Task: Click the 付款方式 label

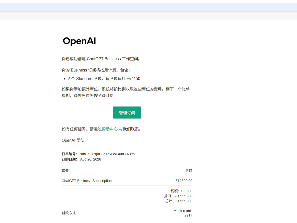Action: [x=69, y=213]
